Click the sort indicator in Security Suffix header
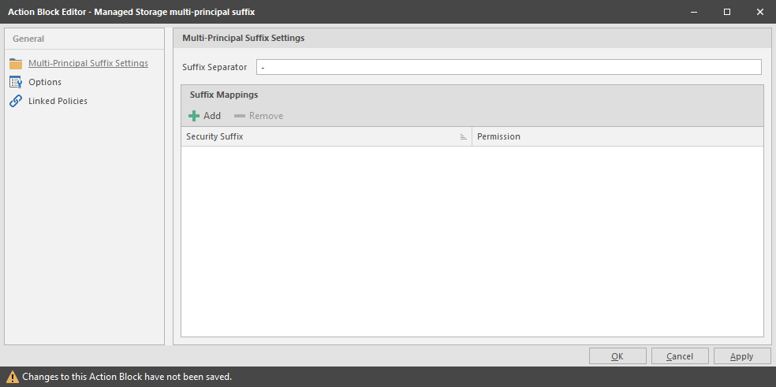The width and height of the screenshot is (776, 387). [464, 137]
